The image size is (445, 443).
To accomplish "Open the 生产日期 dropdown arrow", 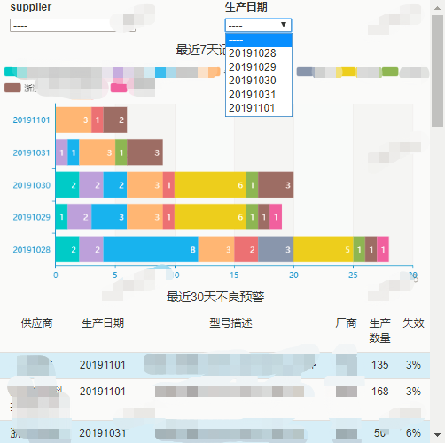I will (x=284, y=25).
